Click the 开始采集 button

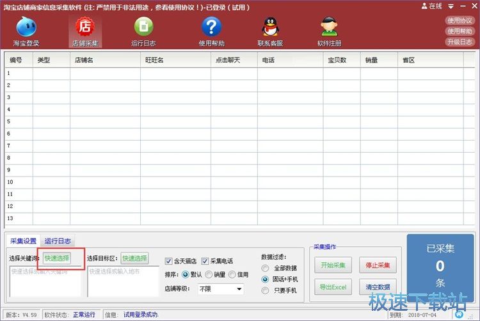pyautogui.click(x=333, y=265)
